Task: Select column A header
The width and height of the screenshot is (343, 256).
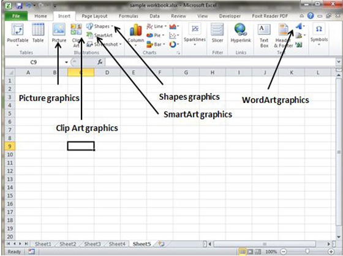Action: click(28, 72)
